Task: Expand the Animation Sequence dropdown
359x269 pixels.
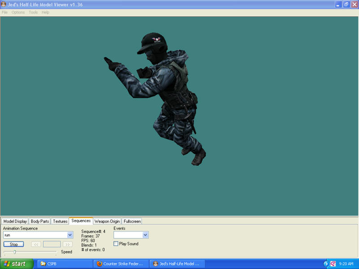Action: (70, 235)
